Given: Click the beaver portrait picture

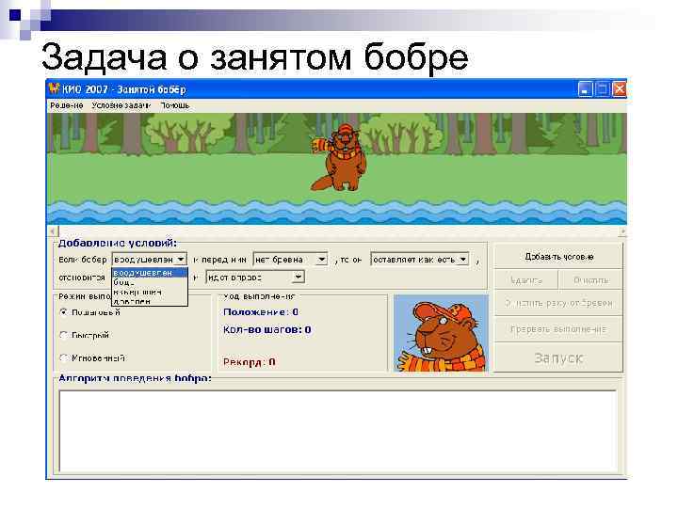Looking at the screenshot, I should (x=441, y=333).
